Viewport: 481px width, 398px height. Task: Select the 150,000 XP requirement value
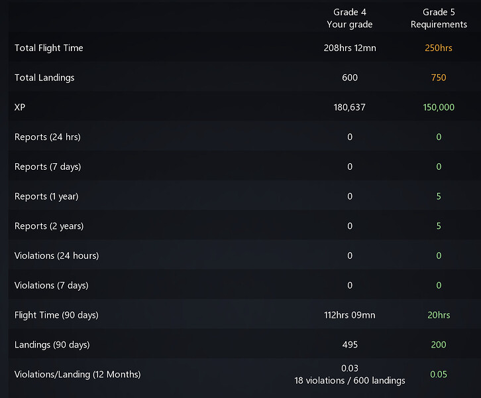tap(439, 107)
